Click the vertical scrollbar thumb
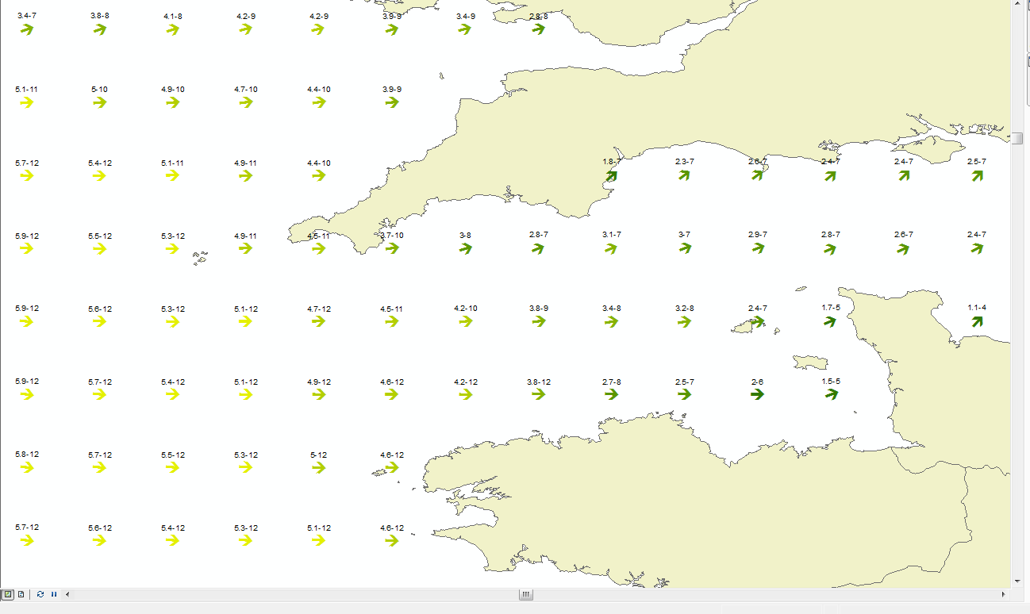Viewport: 1030px width, 614px height. tap(1017, 138)
